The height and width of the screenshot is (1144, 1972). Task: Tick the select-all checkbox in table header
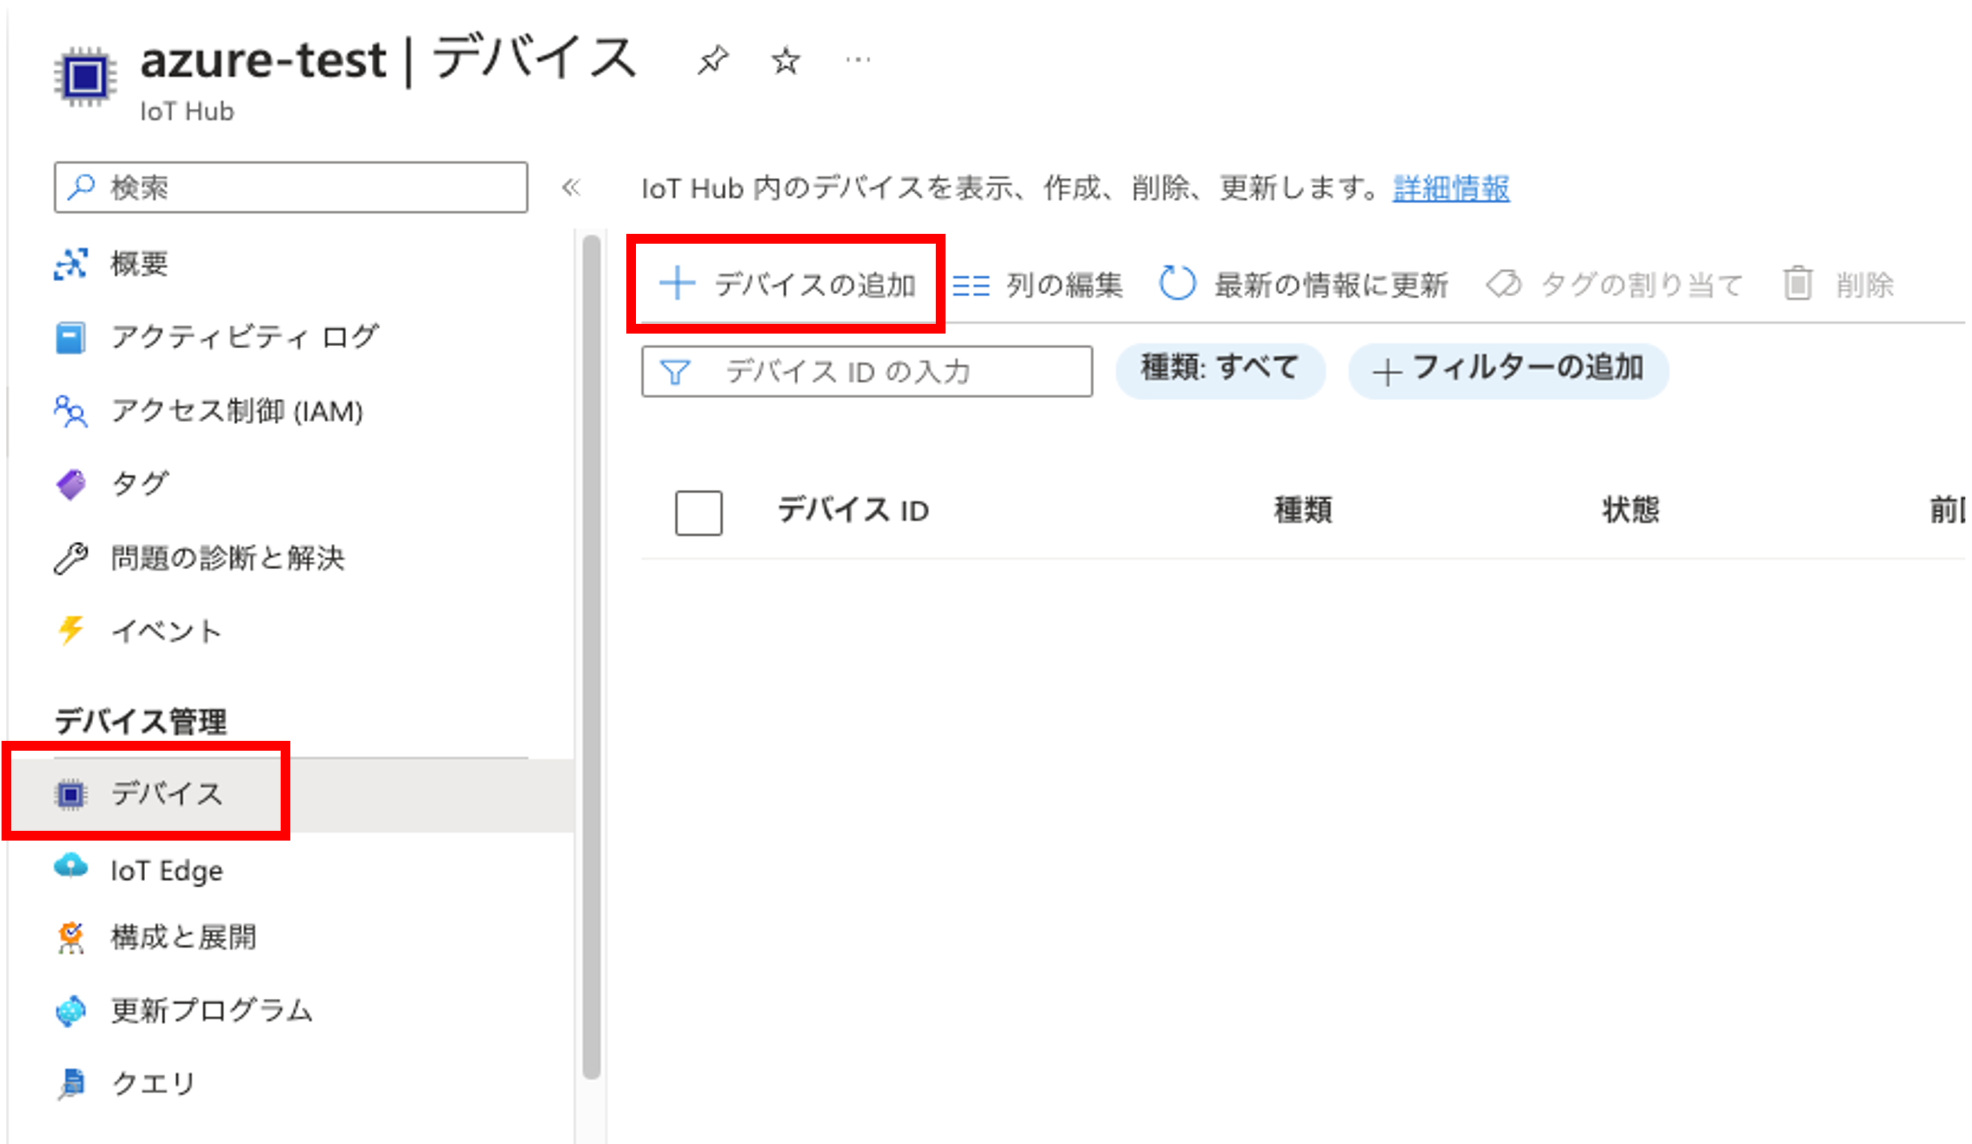pyautogui.click(x=698, y=512)
